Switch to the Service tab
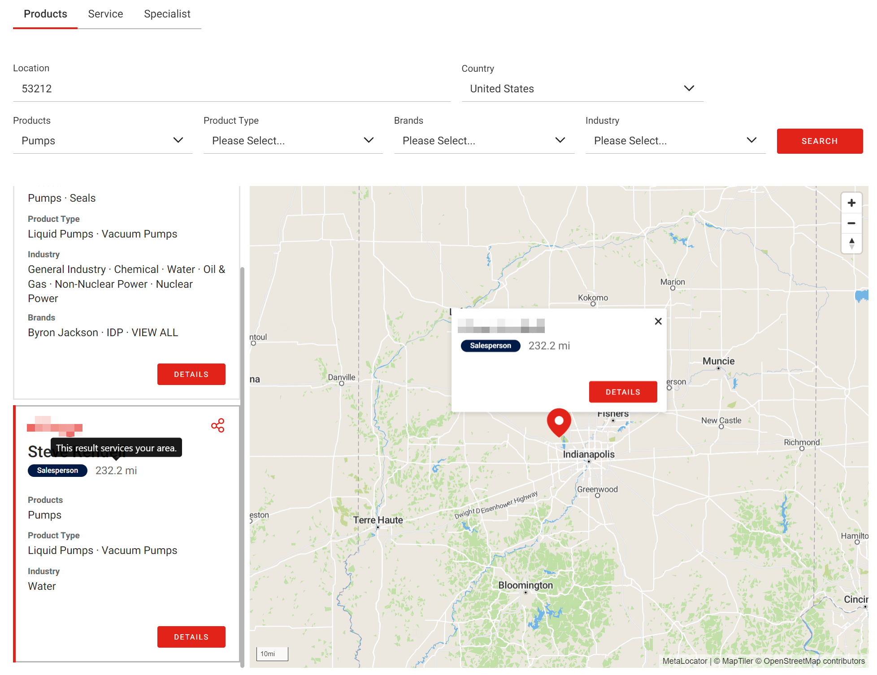 (x=105, y=14)
